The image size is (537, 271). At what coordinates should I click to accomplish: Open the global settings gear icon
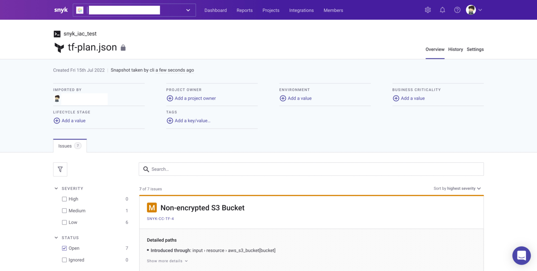428,10
